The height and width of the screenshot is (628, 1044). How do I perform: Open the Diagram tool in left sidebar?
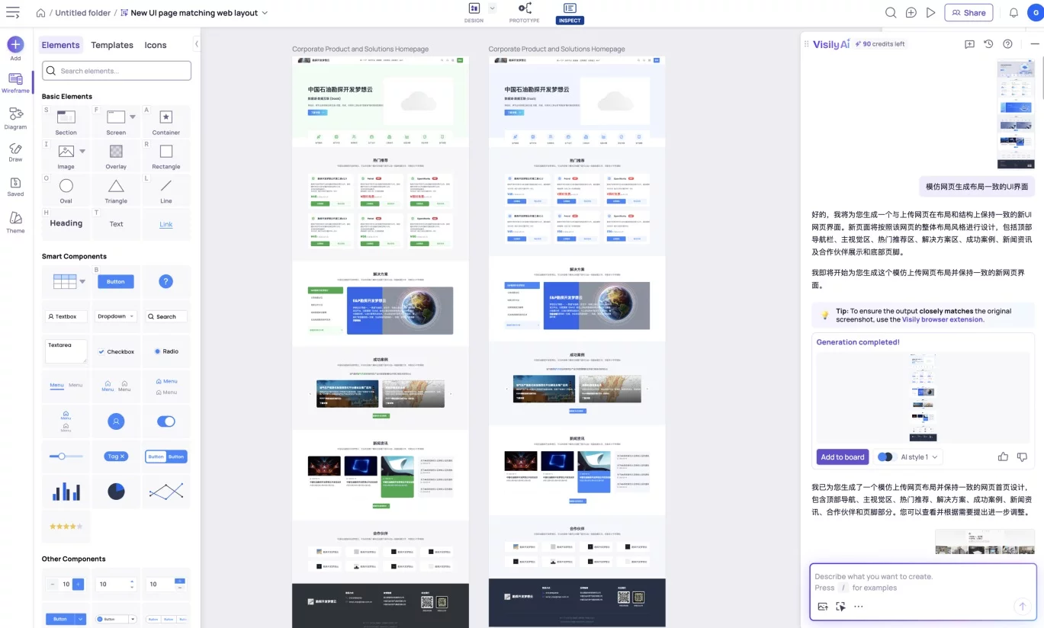[15, 117]
